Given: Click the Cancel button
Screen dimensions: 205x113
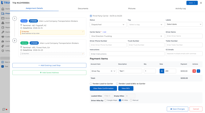Looking at the screenshot, I should [x=196, y=109].
